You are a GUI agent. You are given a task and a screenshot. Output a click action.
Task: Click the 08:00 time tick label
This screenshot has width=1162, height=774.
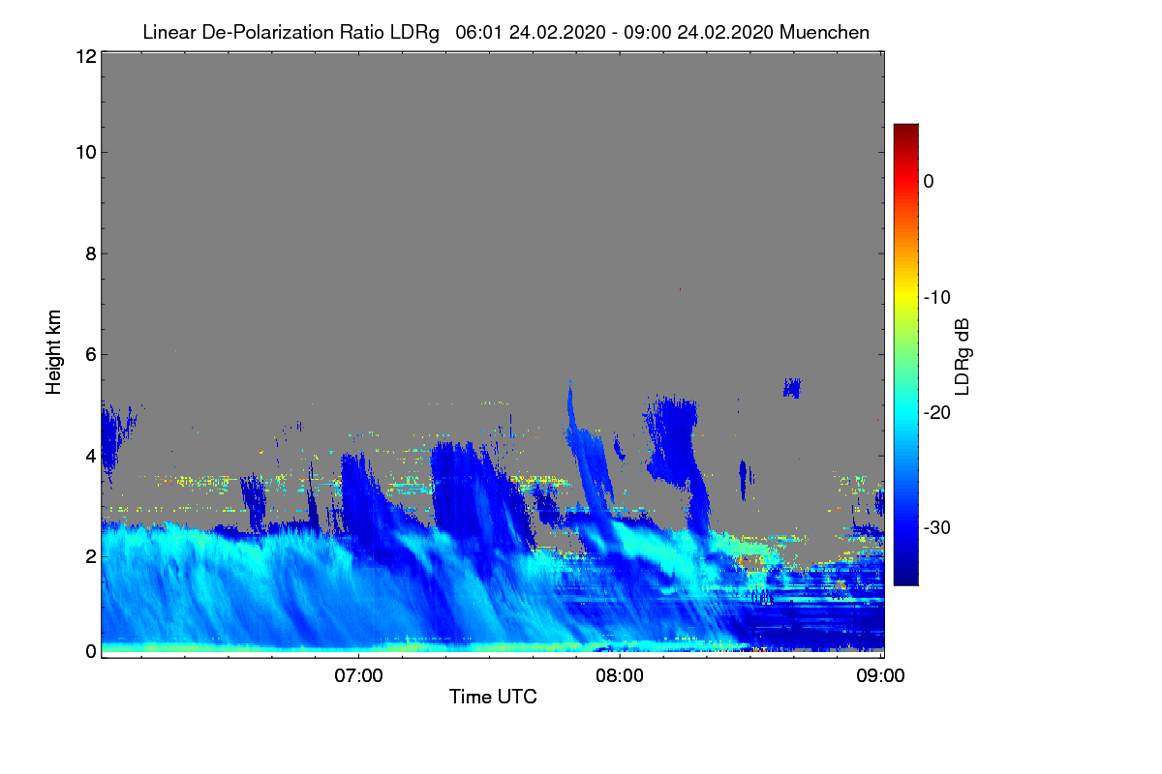tap(619, 676)
